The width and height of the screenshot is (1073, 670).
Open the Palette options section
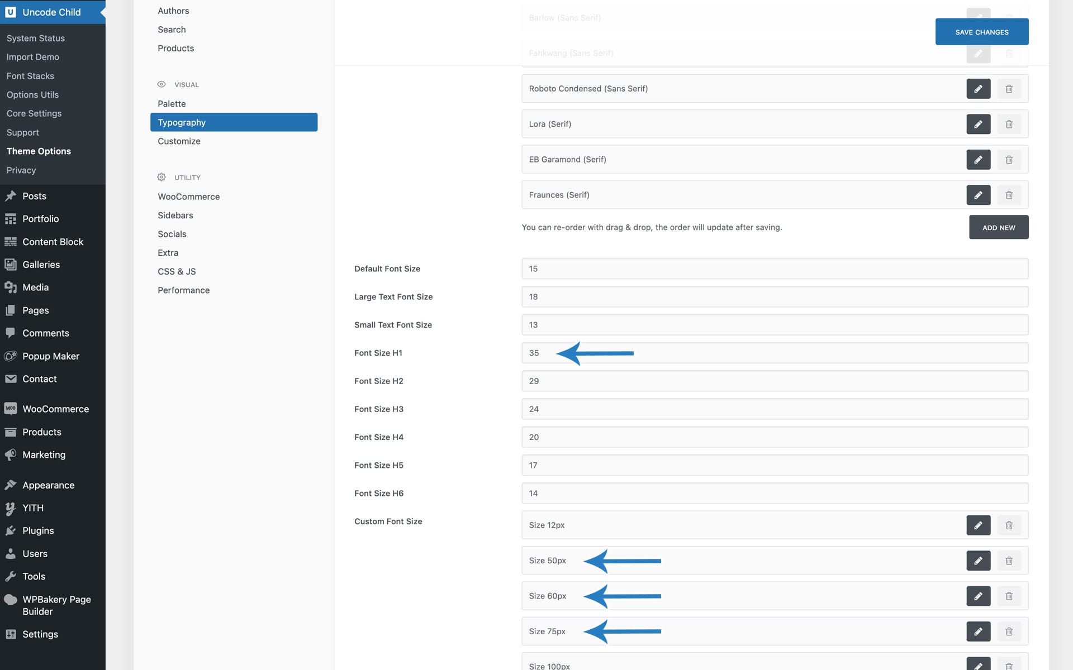172,104
